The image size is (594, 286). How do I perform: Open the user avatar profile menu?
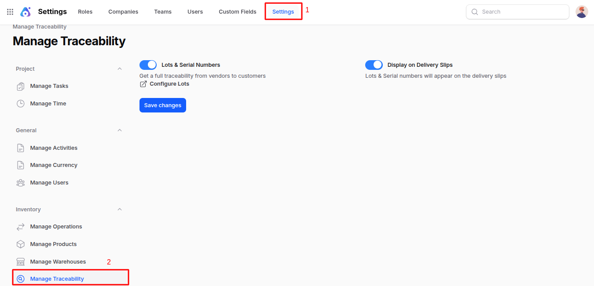(582, 12)
